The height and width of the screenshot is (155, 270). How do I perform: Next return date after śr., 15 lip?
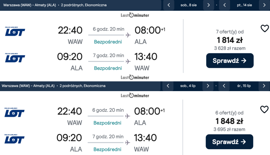pyautogui.click(x=264, y=86)
